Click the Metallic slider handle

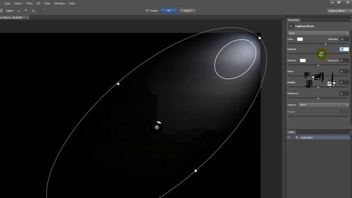[x=318, y=87]
